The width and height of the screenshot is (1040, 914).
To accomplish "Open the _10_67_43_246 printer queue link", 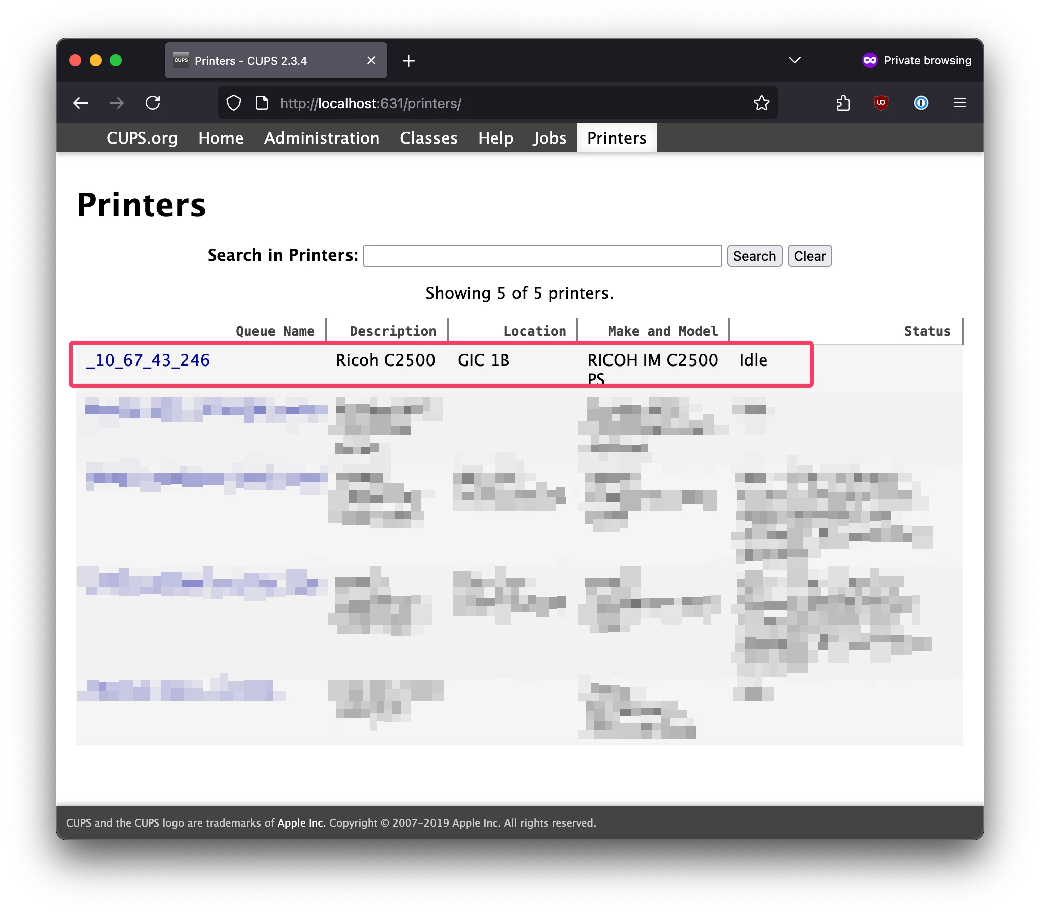I will [x=147, y=360].
